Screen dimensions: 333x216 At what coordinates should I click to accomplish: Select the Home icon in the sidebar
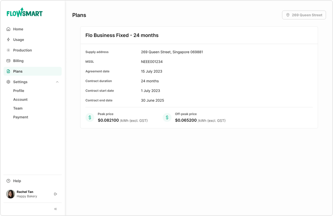[x=8, y=29]
